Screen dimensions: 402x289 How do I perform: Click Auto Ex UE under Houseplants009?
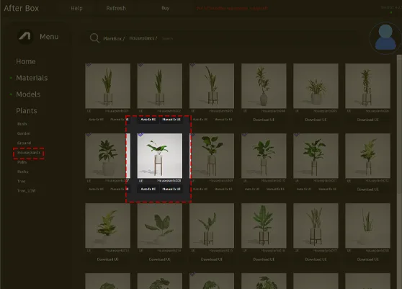click(x=200, y=190)
